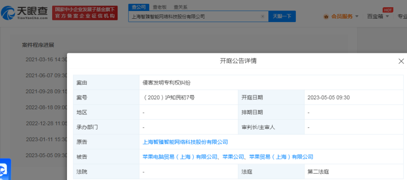Open the 会员服务 menu
This screenshot has width=407, height=180.
point(342,17)
